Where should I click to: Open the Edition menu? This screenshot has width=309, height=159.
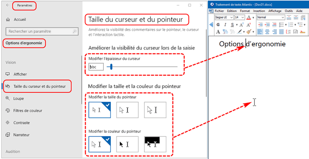pos(232,11)
